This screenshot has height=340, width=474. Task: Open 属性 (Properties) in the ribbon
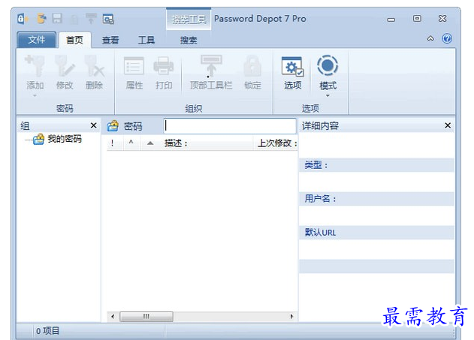coord(134,73)
